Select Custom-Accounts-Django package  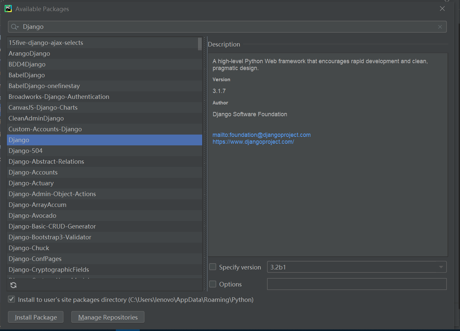[x=104, y=129]
